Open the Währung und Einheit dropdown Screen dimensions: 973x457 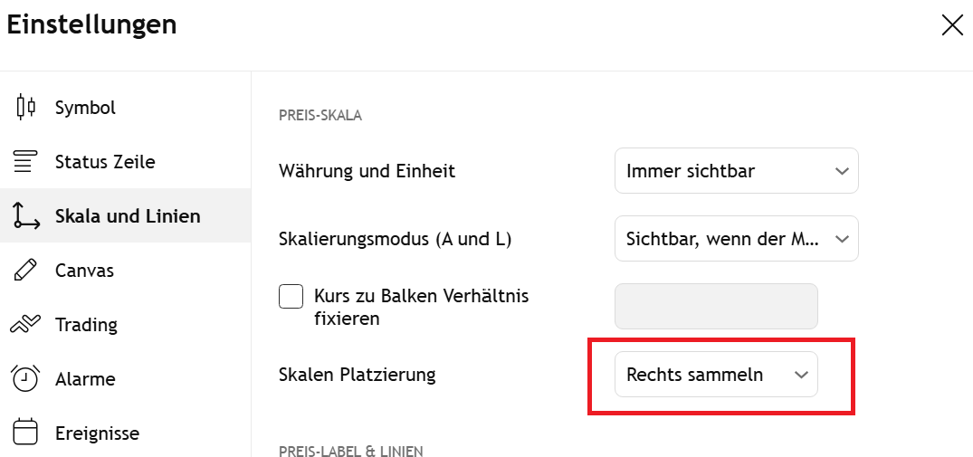point(736,171)
